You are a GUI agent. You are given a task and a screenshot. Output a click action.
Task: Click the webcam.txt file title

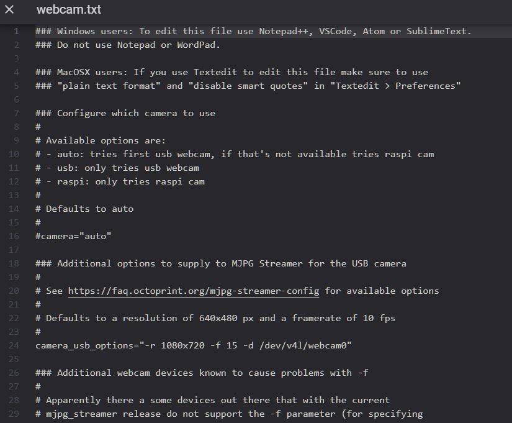pyautogui.click(x=69, y=10)
